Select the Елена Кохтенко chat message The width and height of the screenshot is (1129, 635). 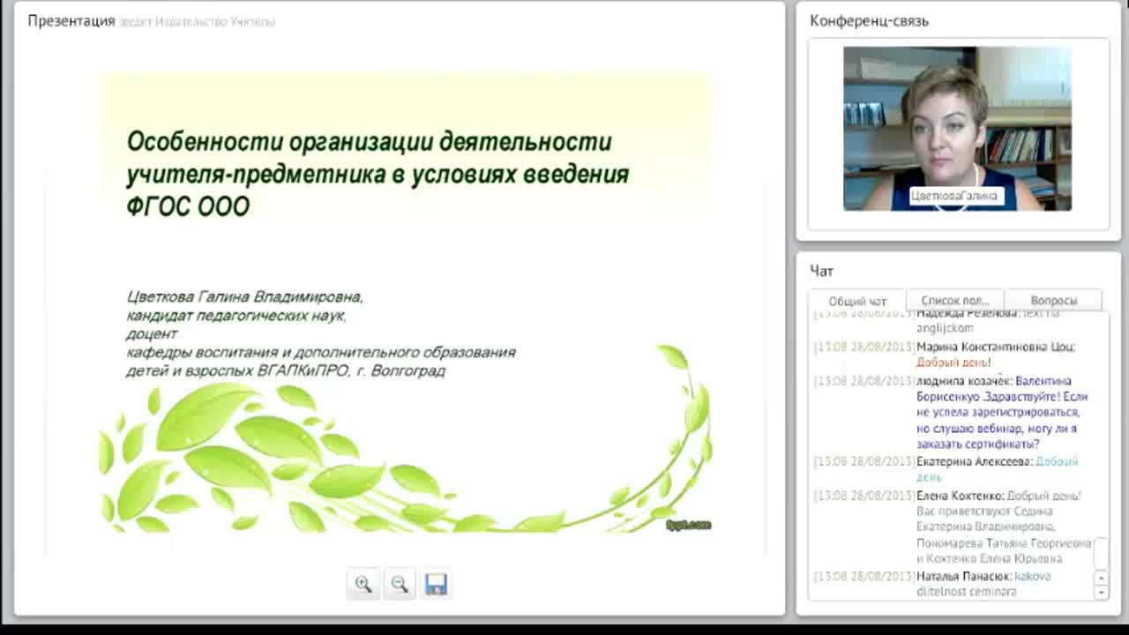(x=953, y=527)
